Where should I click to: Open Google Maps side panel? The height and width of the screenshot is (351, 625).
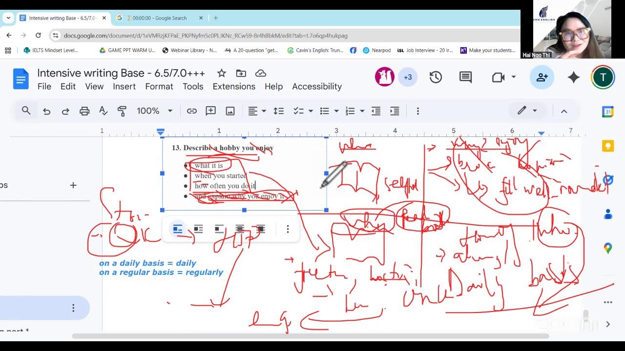click(608, 248)
